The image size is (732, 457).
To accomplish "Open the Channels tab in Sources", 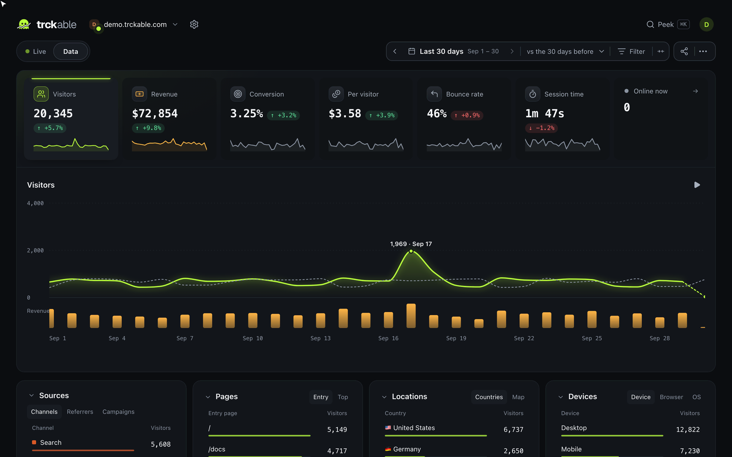I will (x=44, y=412).
